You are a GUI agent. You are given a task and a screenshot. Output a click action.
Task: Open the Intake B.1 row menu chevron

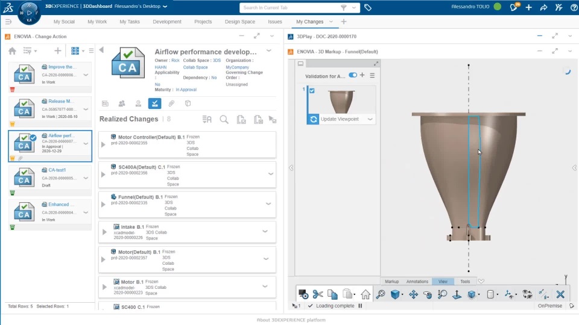[x=265, y=231]
